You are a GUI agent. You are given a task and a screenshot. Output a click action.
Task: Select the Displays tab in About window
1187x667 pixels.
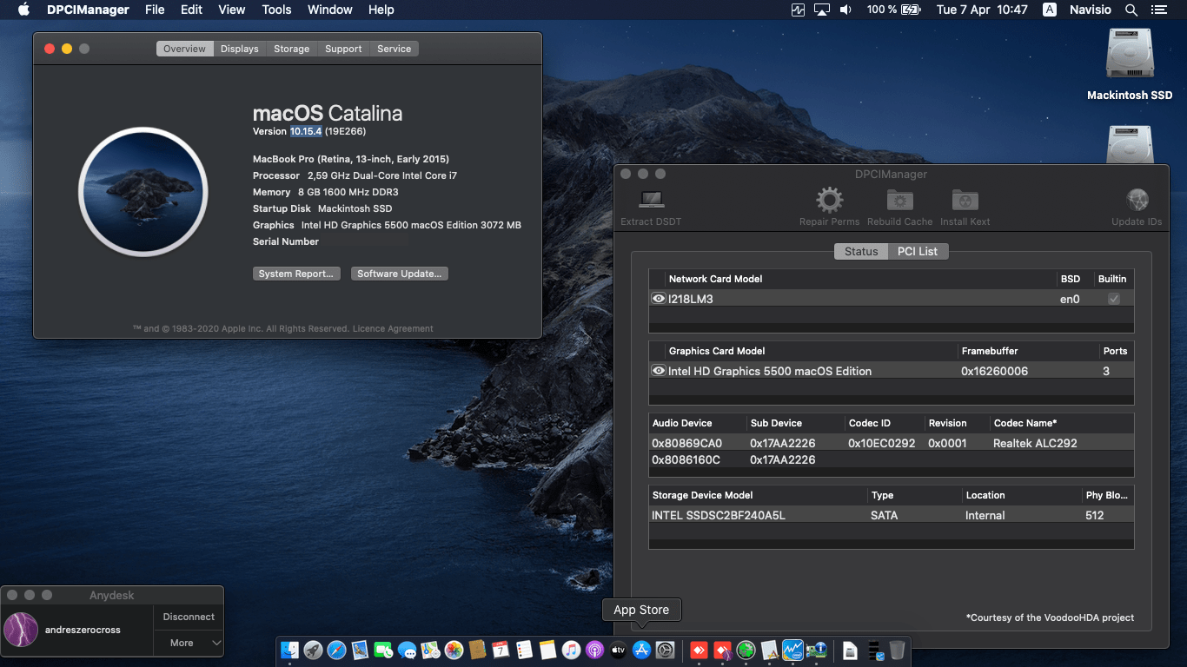coord(239,49)
